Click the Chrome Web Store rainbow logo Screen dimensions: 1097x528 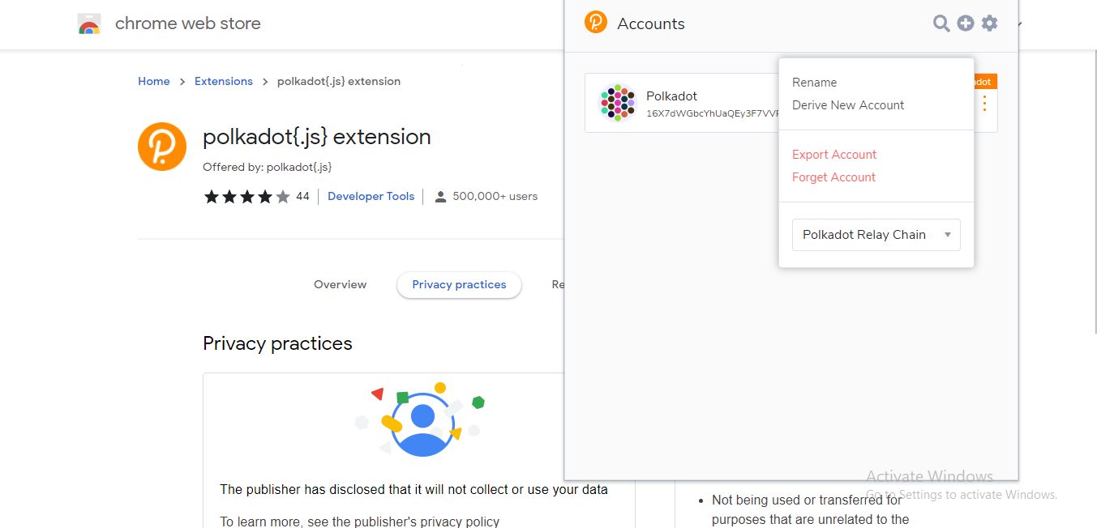pos(89,24)
